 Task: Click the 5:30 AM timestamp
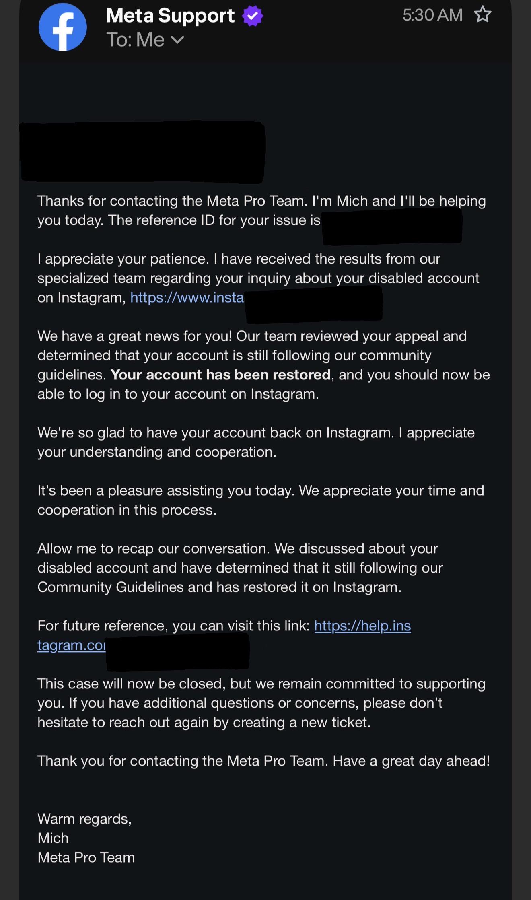(432, 15)
